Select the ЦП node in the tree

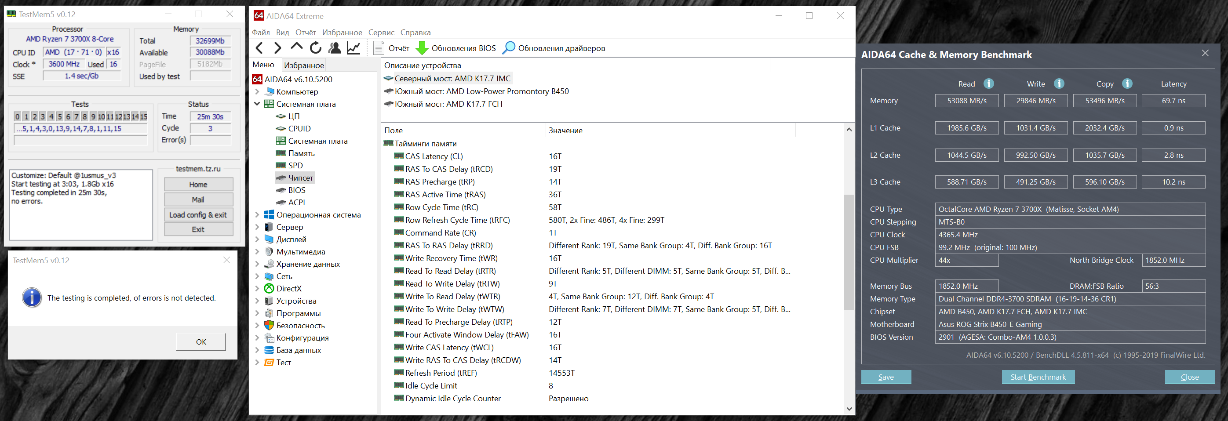click(x=294, y=116)
